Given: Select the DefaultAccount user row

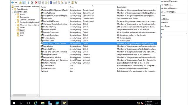Looking at the screenshot, I should (99, 68).
